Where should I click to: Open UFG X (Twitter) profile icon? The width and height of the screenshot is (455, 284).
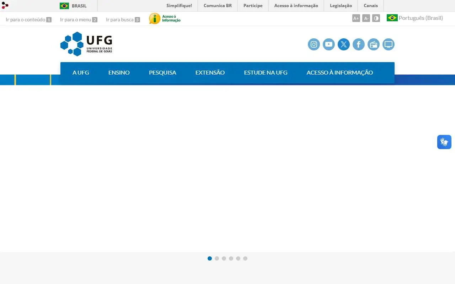[344, 44]
